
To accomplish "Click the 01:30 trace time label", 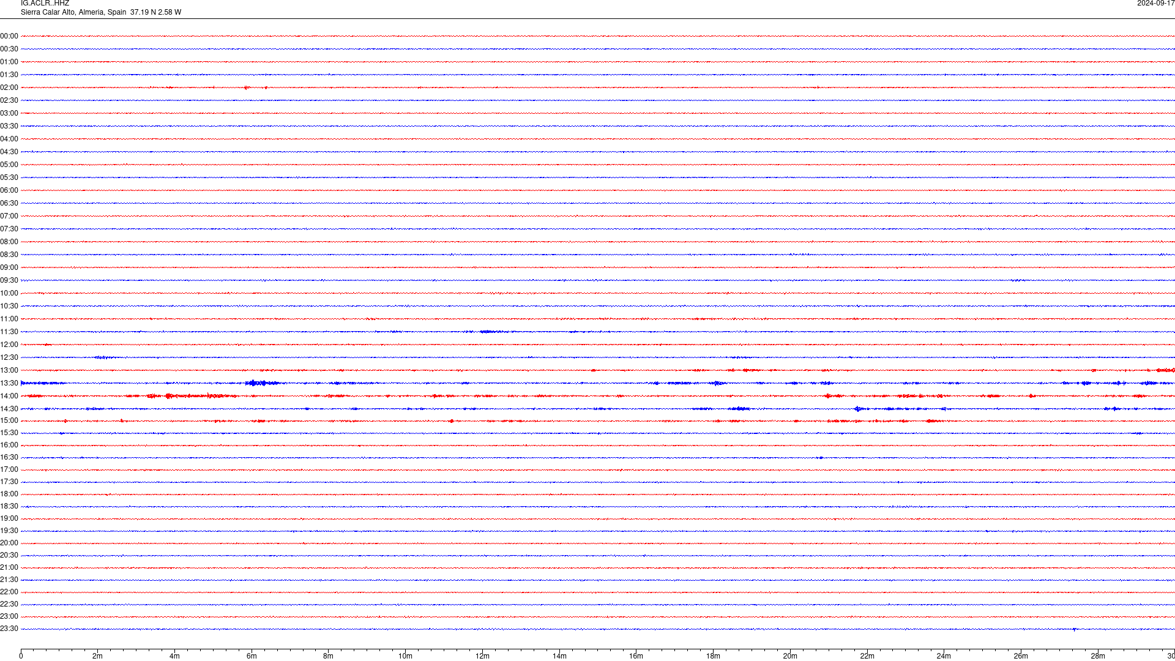I will coord(9,75).
